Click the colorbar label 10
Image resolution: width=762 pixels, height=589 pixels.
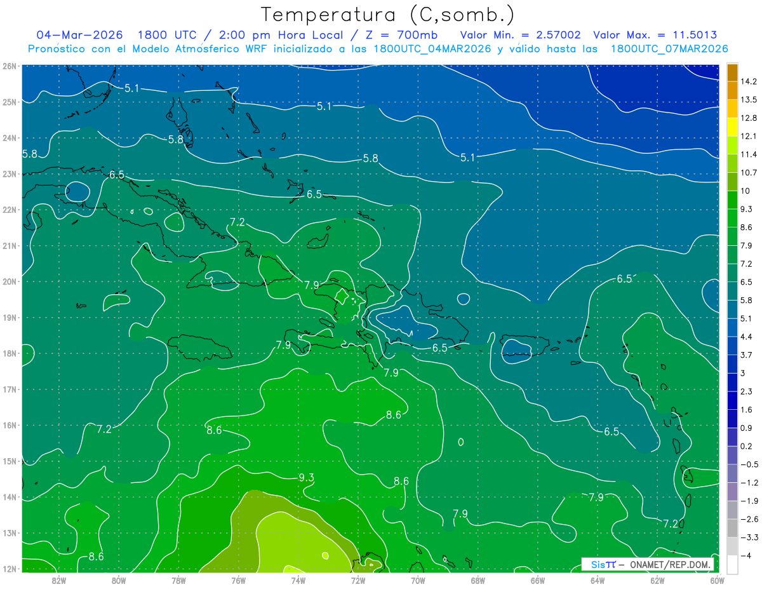[745, 191]
